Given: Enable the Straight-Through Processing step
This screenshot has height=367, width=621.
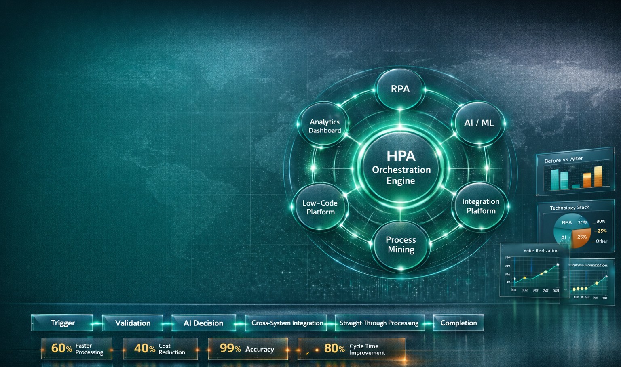Looking at the screenshot, I should click(x=379, y=323).
